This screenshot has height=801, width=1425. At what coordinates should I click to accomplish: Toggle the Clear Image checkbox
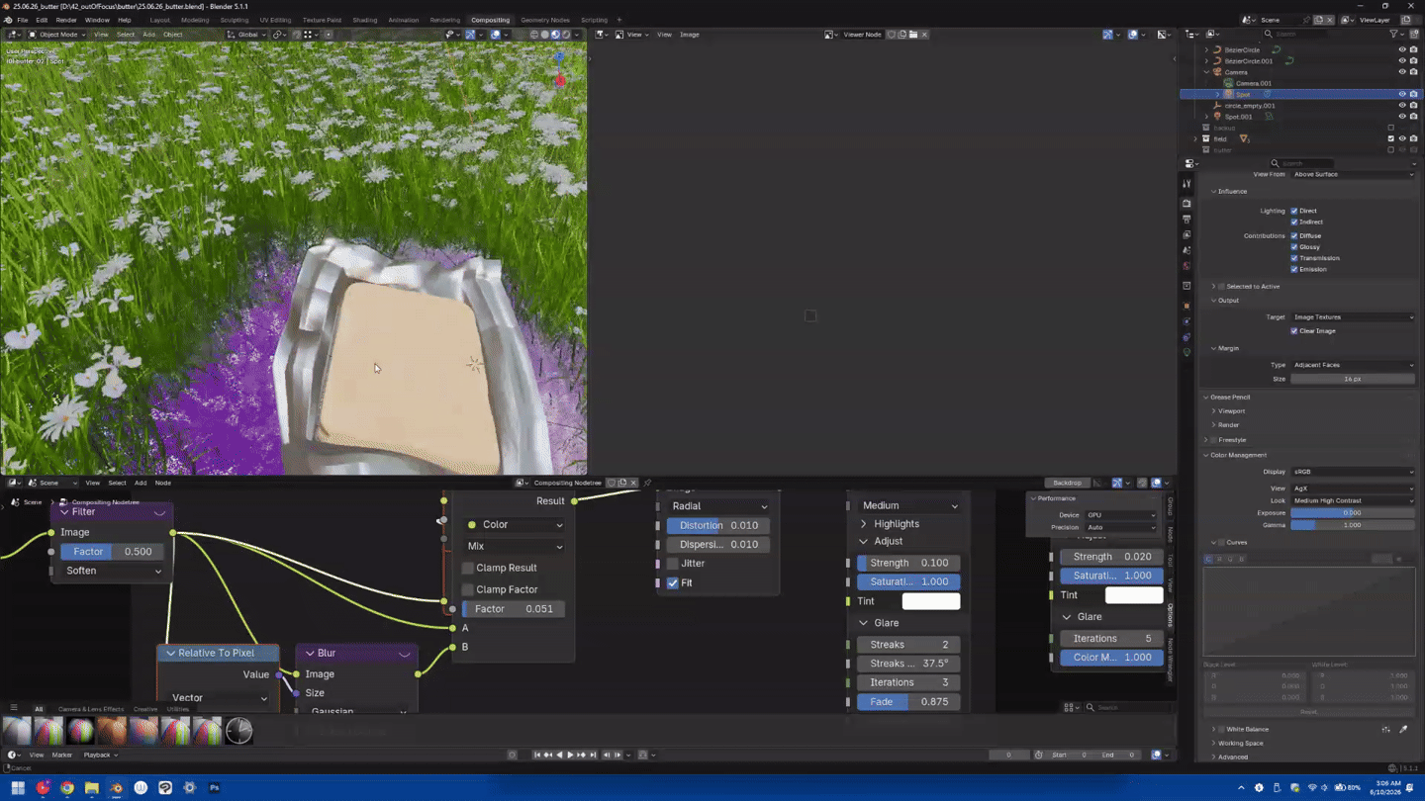(1294, 331)
